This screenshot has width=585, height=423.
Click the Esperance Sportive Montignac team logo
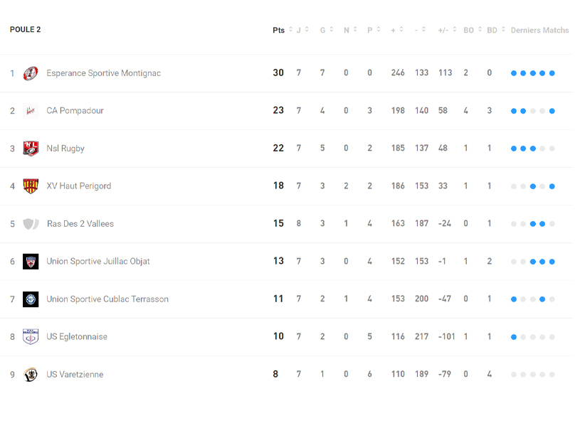click(x=31, y=73)
